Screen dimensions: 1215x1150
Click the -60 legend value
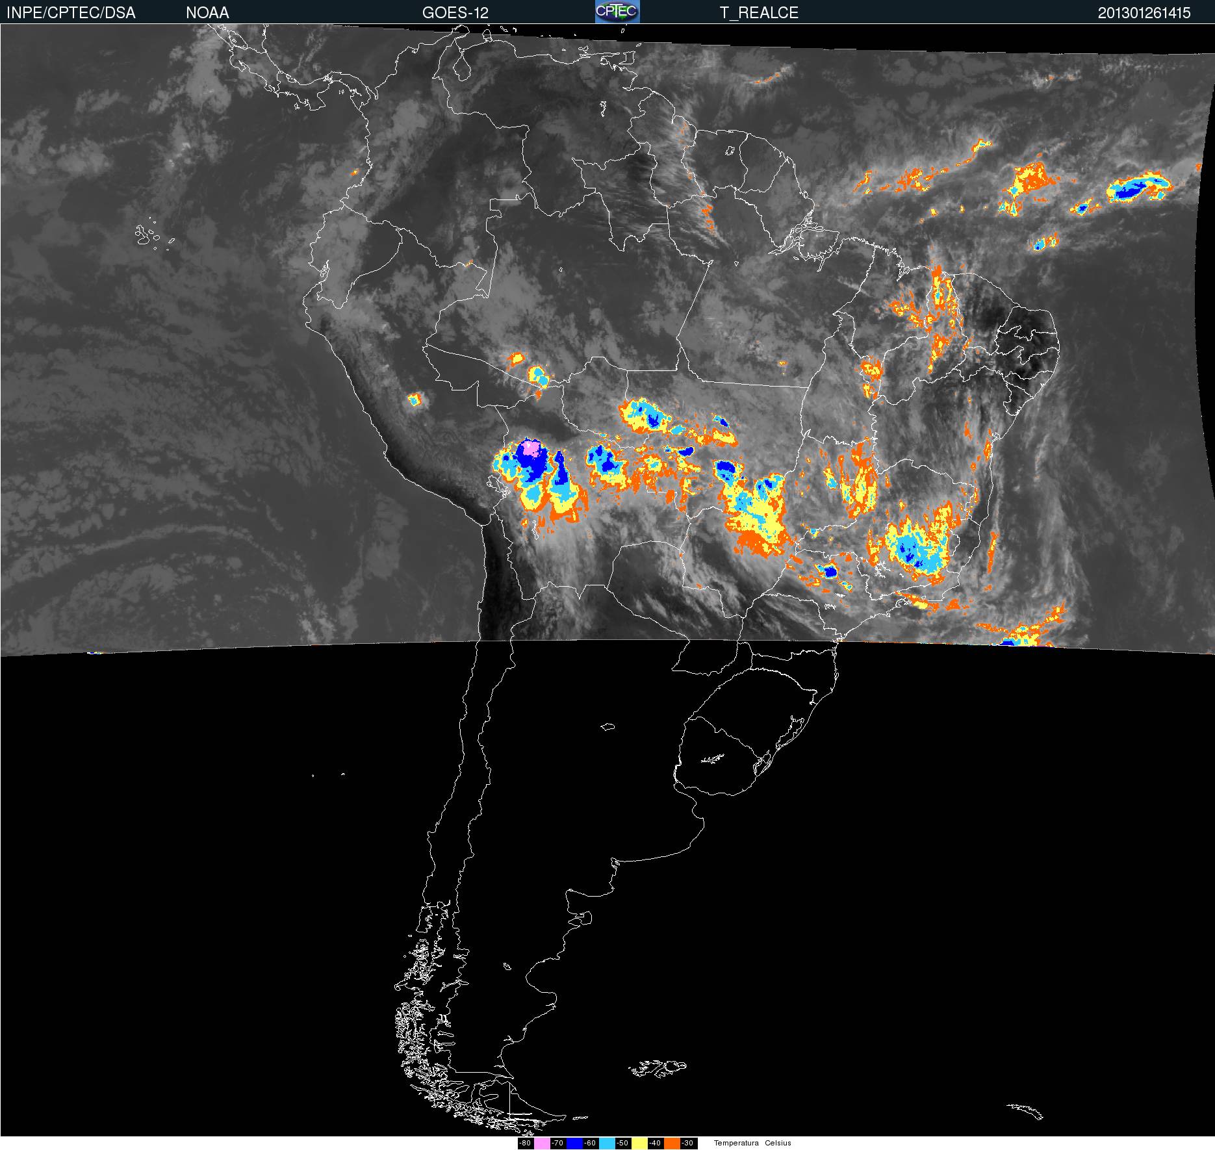pos(590,1144)
